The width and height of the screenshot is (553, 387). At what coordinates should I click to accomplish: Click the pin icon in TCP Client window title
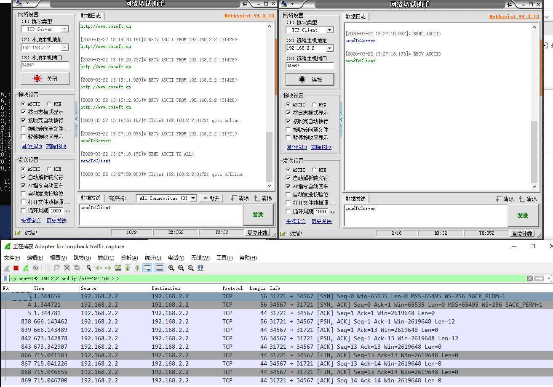tap(510, 4)
